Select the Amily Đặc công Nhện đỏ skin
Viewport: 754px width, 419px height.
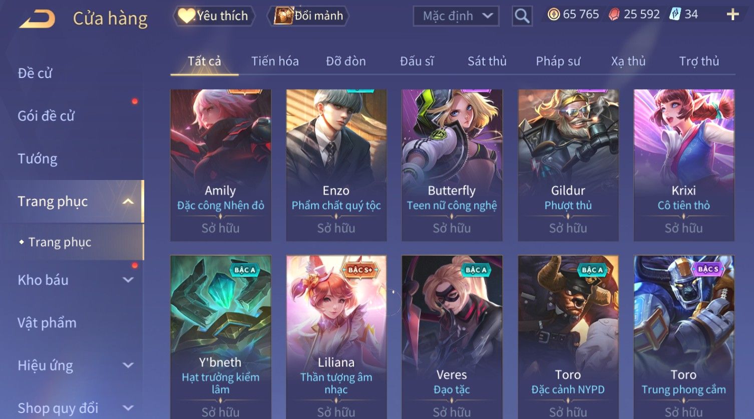[x=220, y=165]
